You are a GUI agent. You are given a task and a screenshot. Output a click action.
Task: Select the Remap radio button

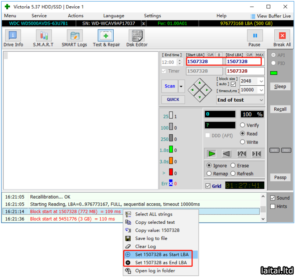tap(210, 174)
